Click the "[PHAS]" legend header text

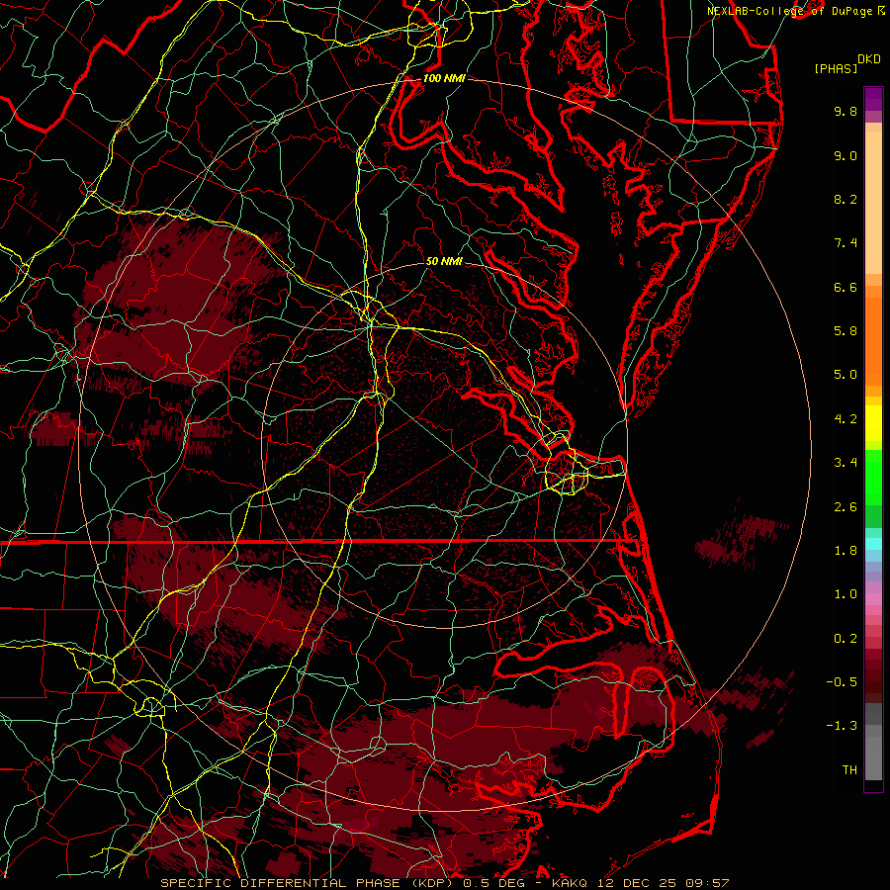tap(836, 68)
